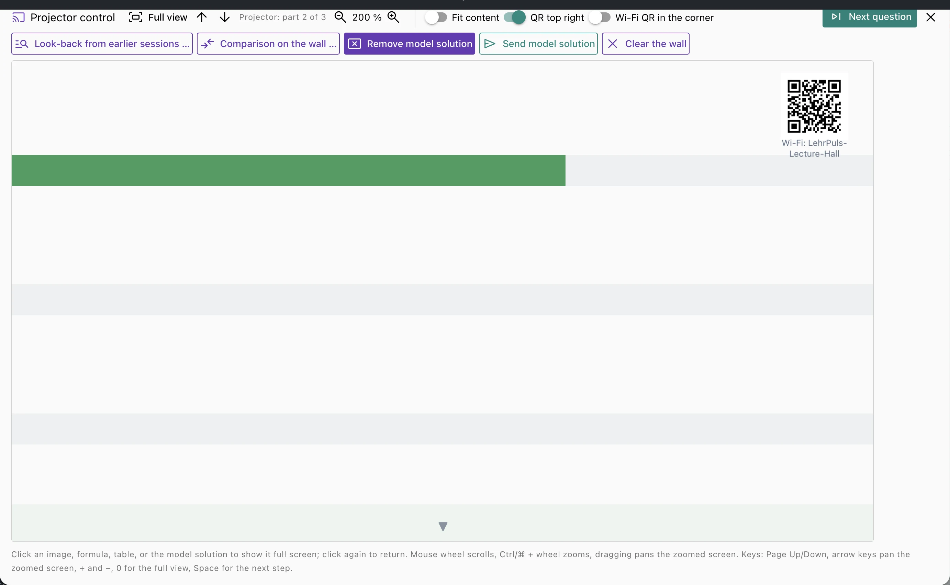This screenshot has height=585, width=950.
Task: Zoom in with the plus magnifier
Action: [393, 18]
